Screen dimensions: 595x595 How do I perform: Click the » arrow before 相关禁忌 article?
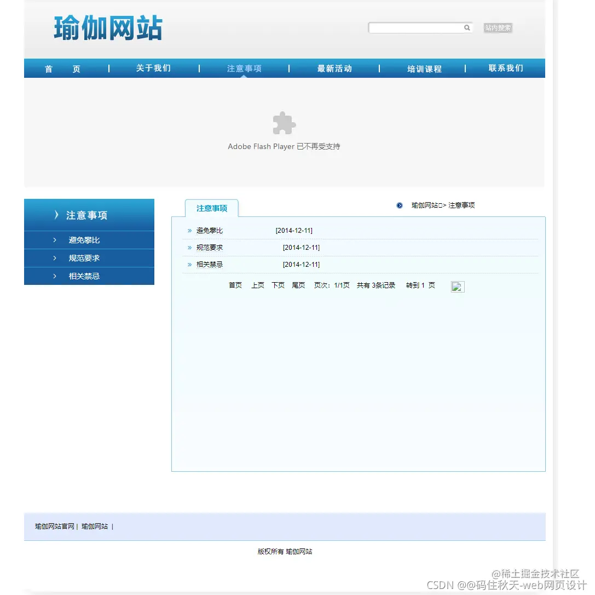point(189,265)
